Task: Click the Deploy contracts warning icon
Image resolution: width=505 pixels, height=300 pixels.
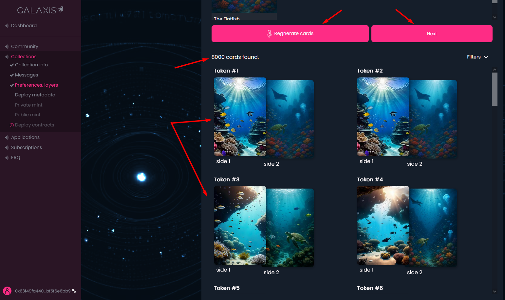Action: [x=12, y=125]
